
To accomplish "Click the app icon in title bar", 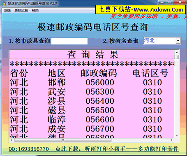I will (x=4, y=3).
